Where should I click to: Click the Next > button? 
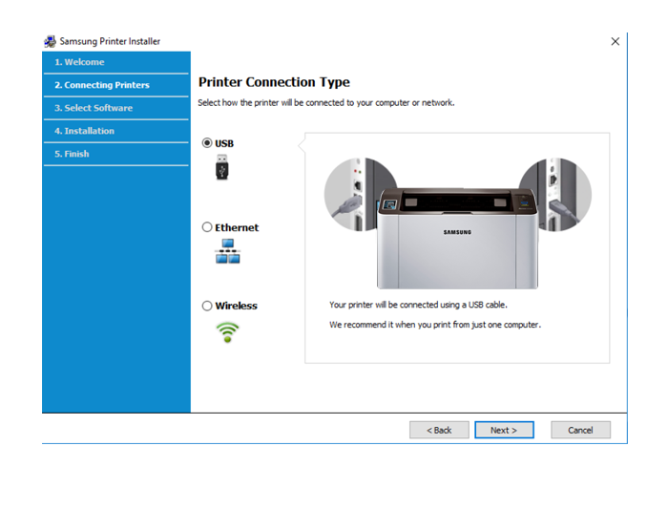(504, 430)
